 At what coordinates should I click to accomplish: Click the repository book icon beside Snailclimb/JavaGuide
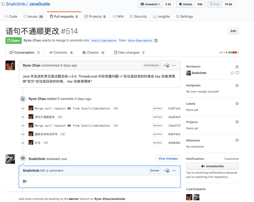tap(3, 4)
